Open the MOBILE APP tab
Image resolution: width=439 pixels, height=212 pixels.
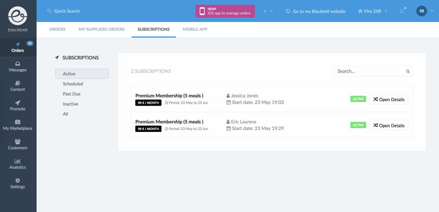click(x=195, y=29)
